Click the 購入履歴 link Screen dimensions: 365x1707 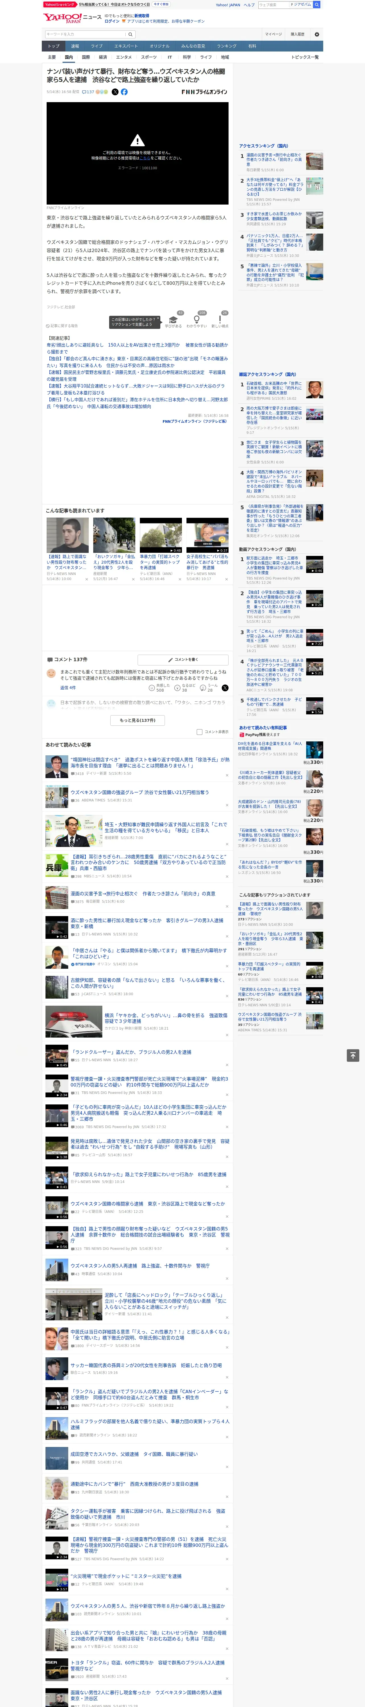coord(297,34)
